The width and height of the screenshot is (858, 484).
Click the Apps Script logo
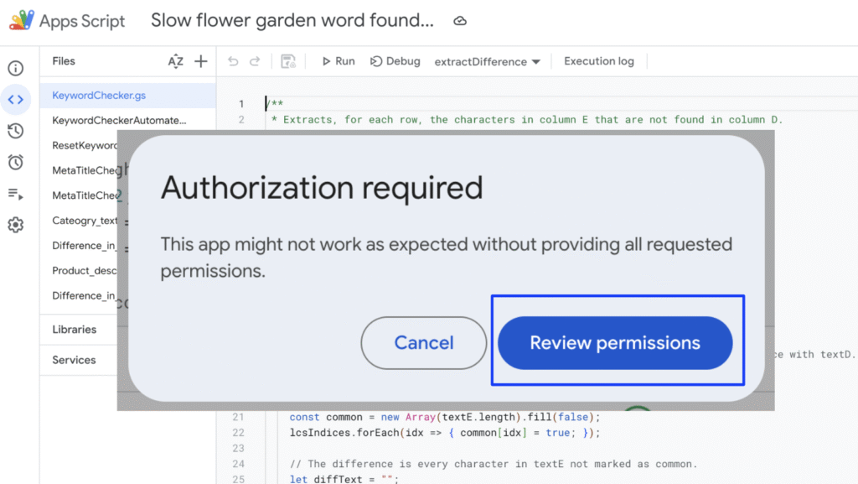coord(23,21)
